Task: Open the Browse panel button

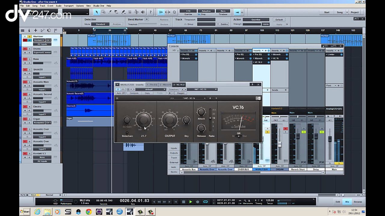Action: point(358,202)
